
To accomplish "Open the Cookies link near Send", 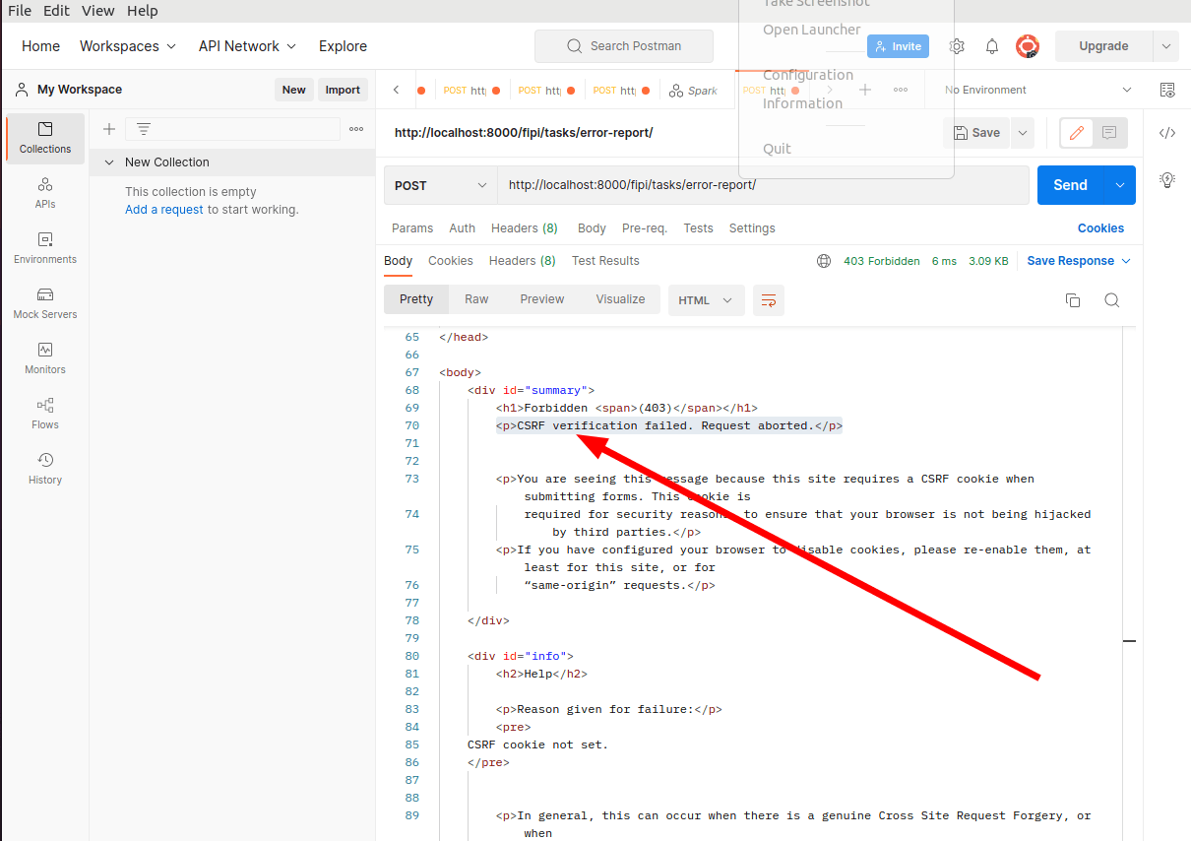I will point(1100,228).
